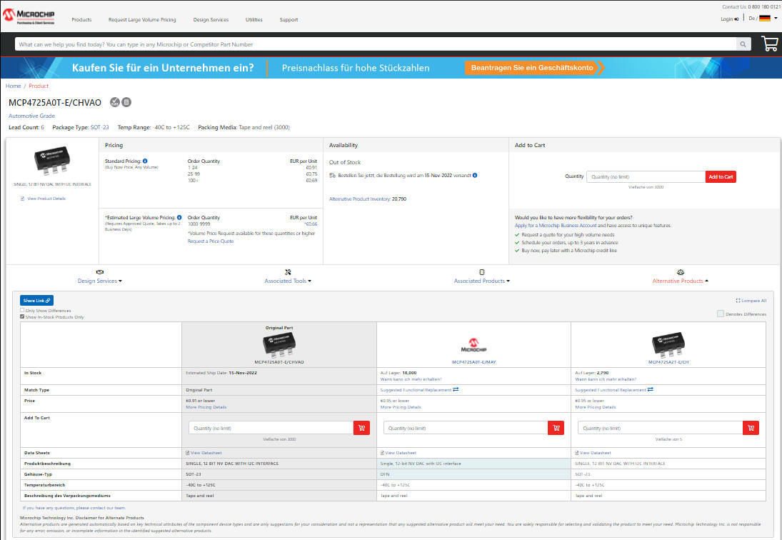Click Microchip logo above MCP4725A0T-E/MAY
782x540 pixels.
pyautogui.click(x=473, y=345)
